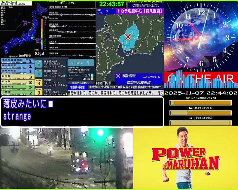Click the intensity 1 badge for 愛知県西部 12:07
Viewport: 238px width, 190px height.
(39, 73)
